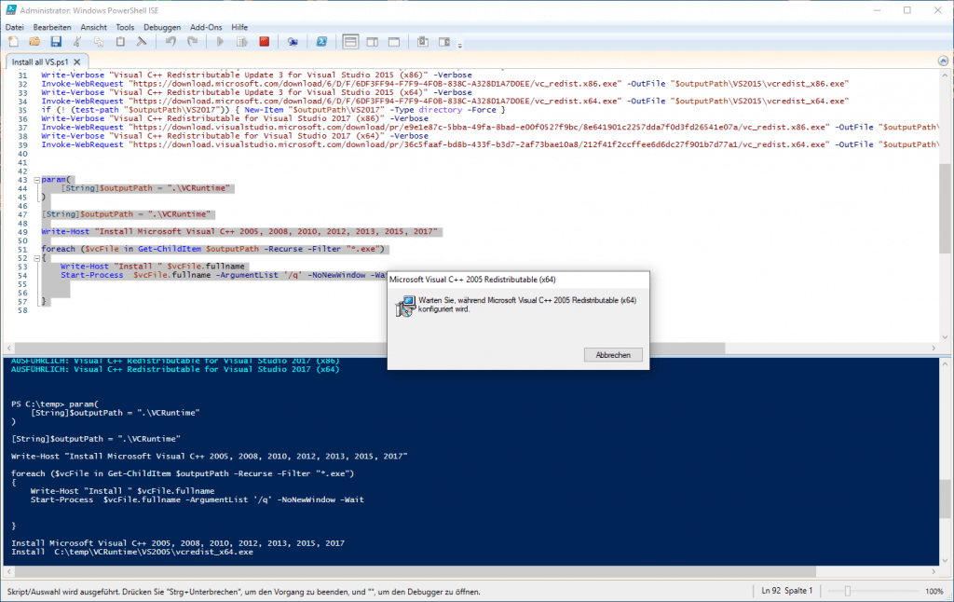Viewport: 954px width, 602px height.
Task: Open the new remote PowerShell tab icon
Action: tap(292, 42)
